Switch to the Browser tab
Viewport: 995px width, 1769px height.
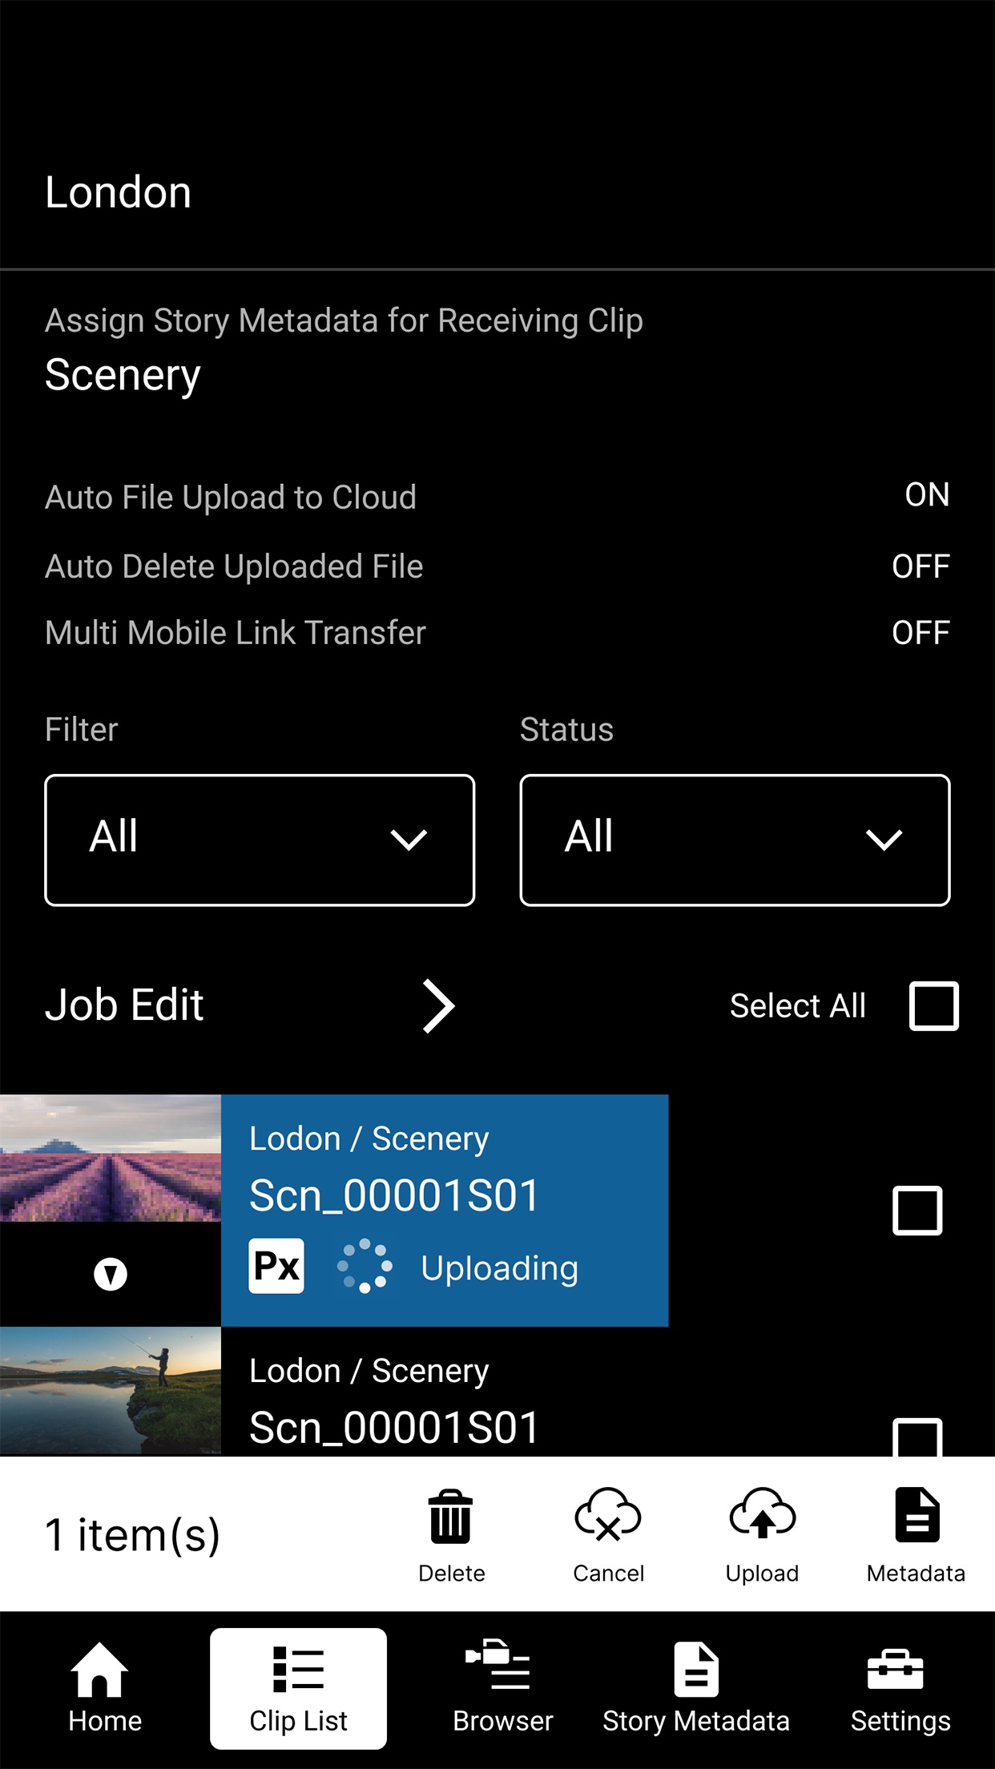coord(502,1688)
